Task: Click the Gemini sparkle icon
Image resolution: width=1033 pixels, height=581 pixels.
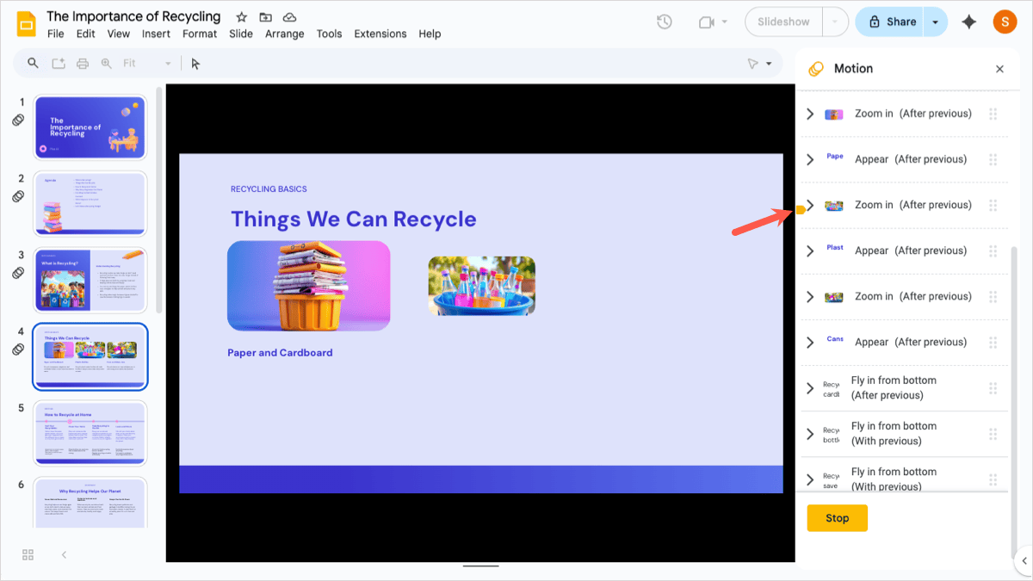Action: 969,22
